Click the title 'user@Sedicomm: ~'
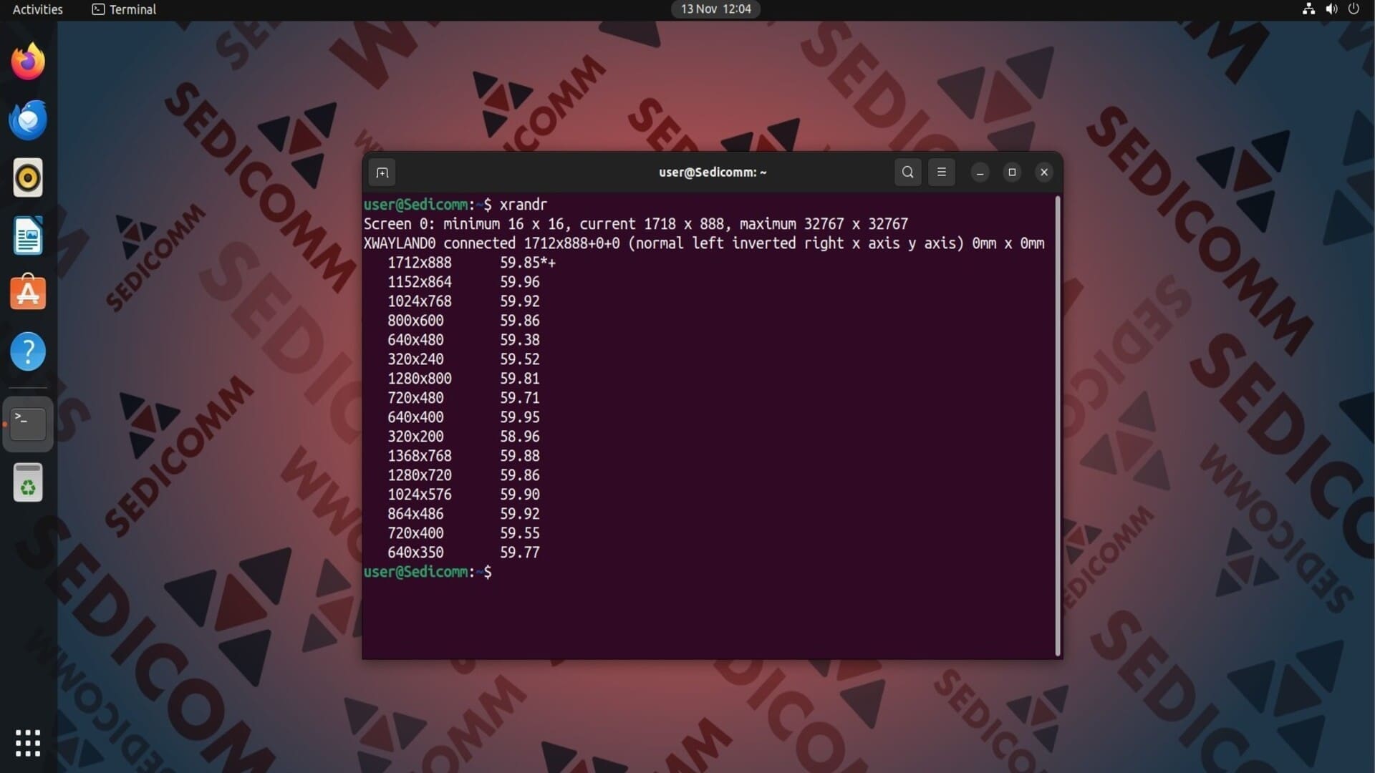Screen dimensions: 1375x773 point(713,172)
